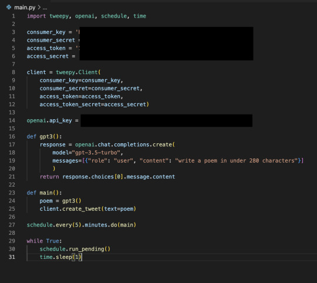This screenshot has height=283, width=317.
Task: Click 'schedule.run_pending()' on line 30
Action: pos(75,249)
